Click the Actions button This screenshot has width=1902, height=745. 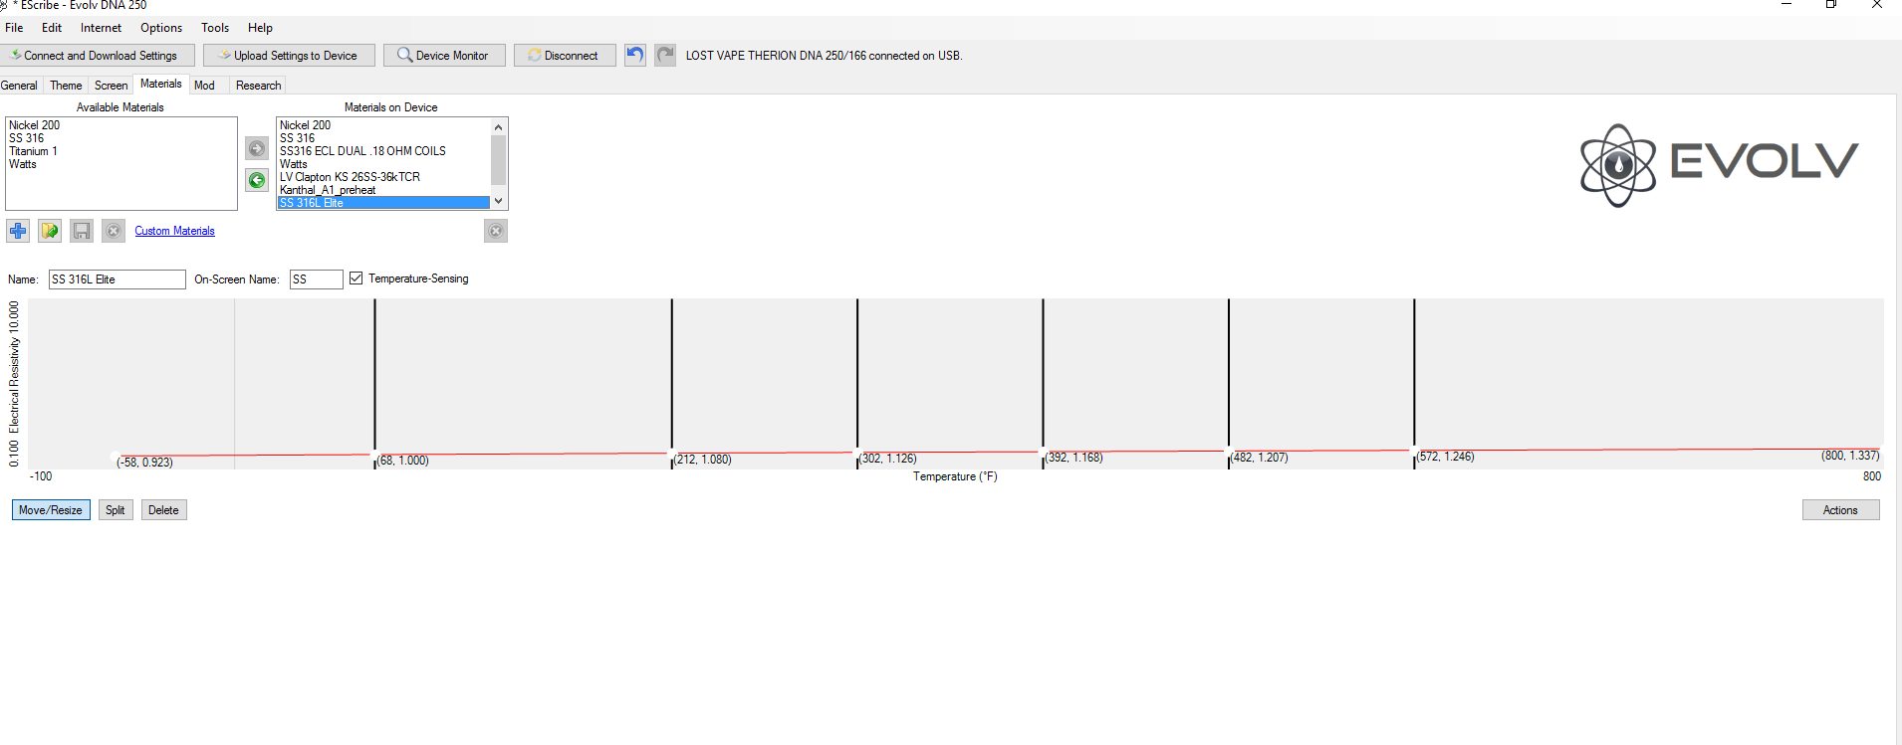pos(1840,510)
